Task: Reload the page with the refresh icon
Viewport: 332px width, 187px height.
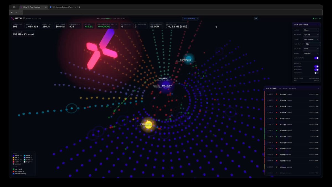Action: click(20, 12)
